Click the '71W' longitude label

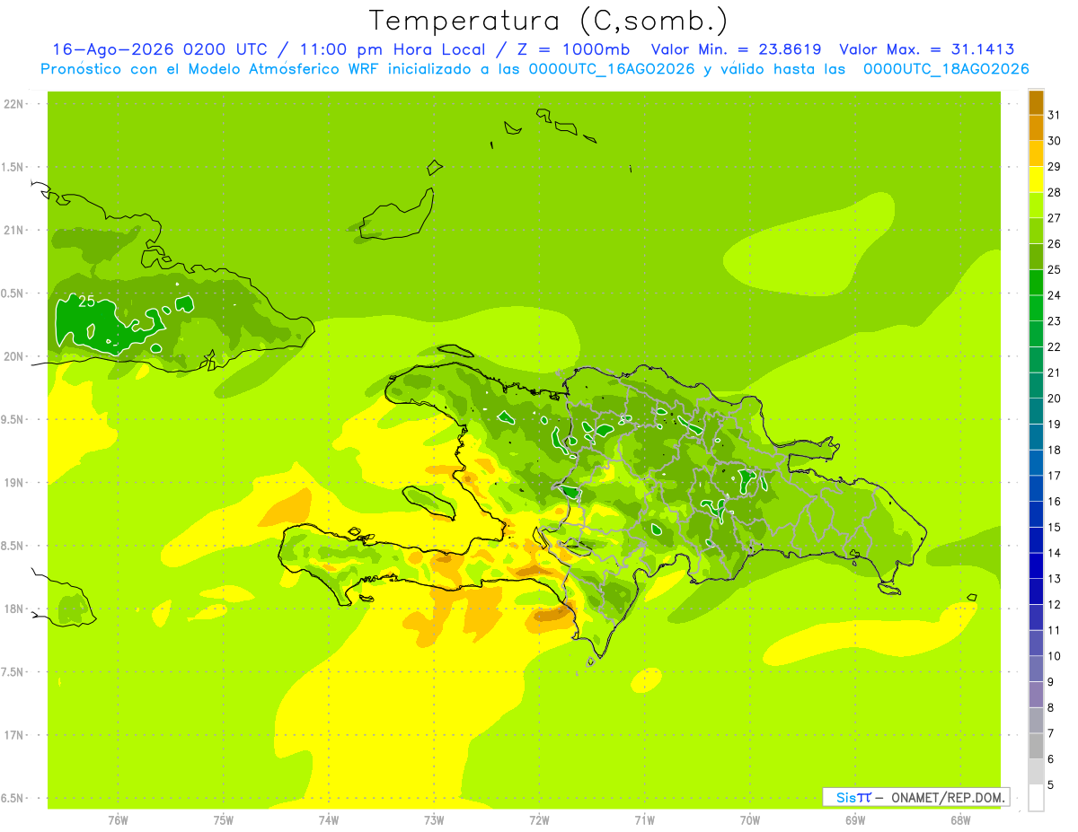[x=644, y=820]
